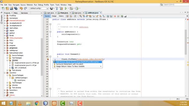Open the Profile Project dropdown arrow
Viewport: 189px width, 106px height.
tap(80, 9)
